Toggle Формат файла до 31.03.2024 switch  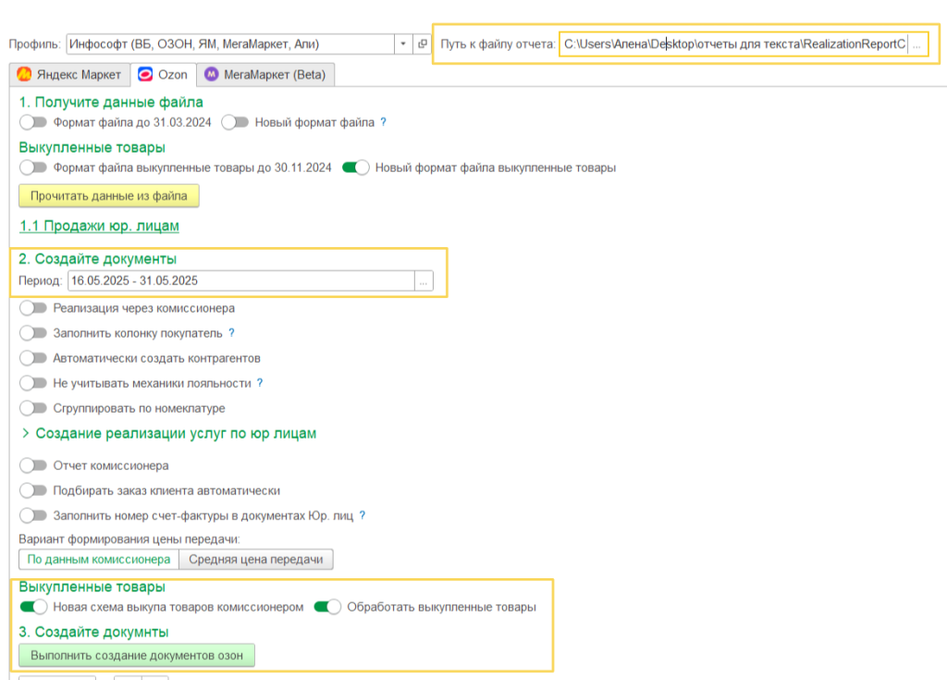(32, 122)
